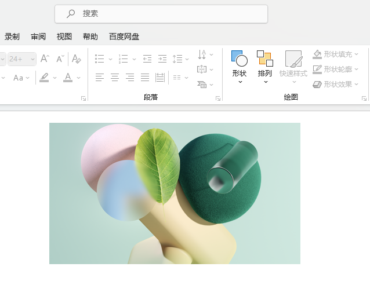The image size is (370, 296).
Task: Click the search box at top
Action: coord(161,14)
